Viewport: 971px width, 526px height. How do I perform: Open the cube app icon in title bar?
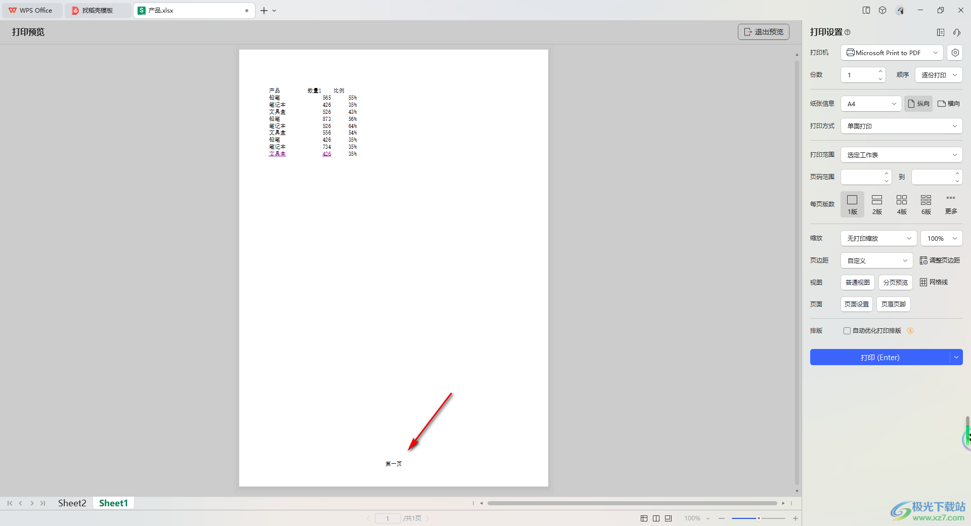[882, 10]
